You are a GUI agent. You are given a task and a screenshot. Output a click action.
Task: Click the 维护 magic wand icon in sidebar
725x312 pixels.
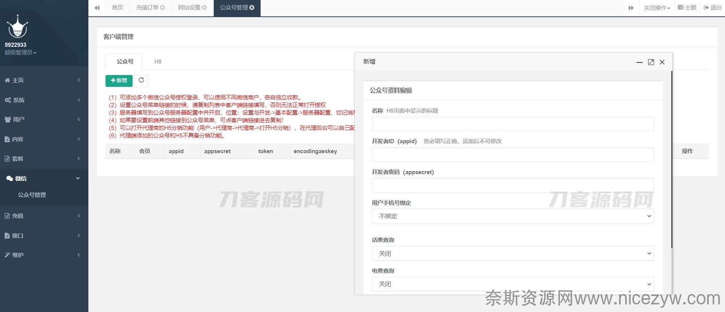click(x=7, y=255)
